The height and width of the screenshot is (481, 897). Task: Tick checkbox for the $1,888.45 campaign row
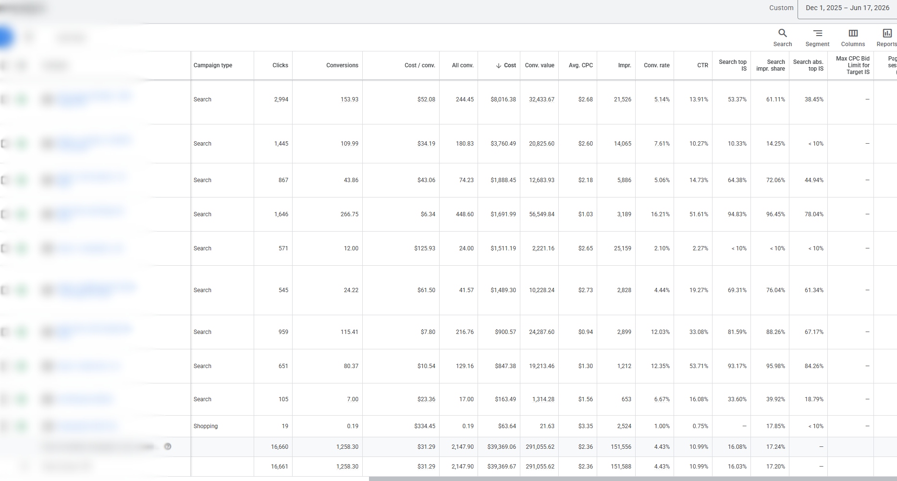[5, 180]
